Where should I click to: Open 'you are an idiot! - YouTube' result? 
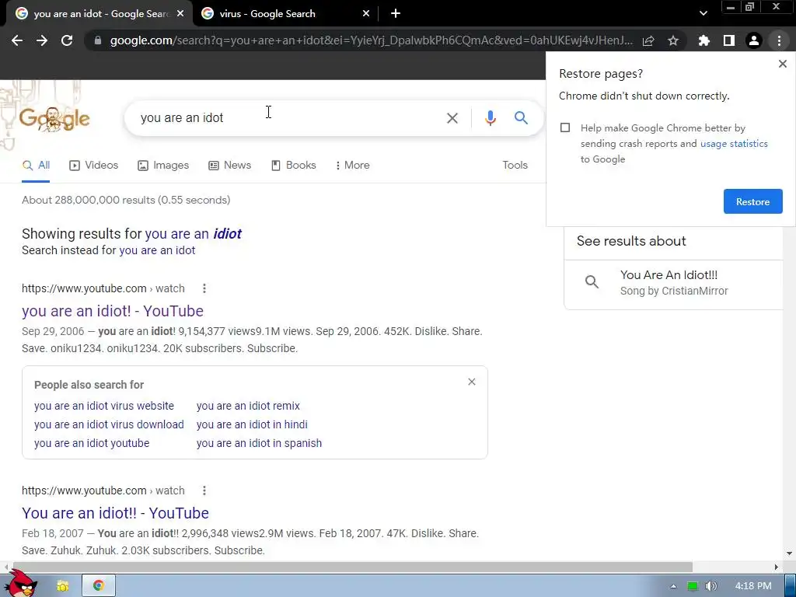(112, 311)
